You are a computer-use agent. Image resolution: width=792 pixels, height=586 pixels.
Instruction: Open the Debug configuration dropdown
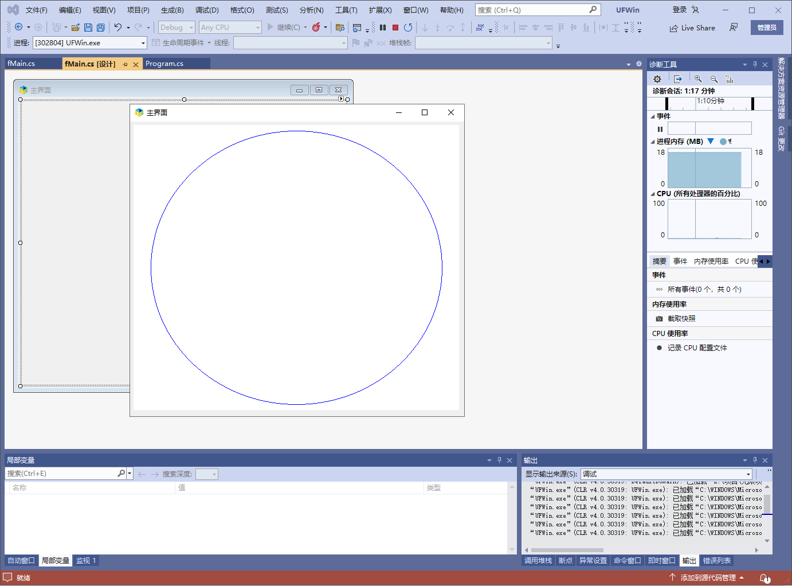pos(177,27)
